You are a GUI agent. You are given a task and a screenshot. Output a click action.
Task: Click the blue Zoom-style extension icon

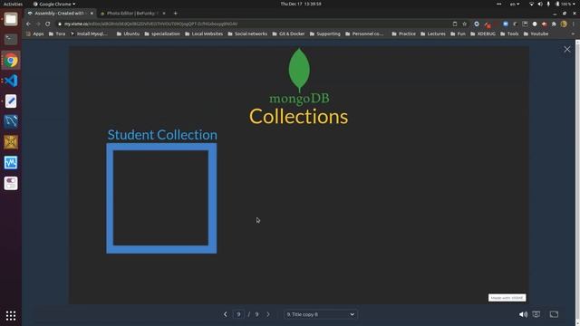tap(506, 24)
